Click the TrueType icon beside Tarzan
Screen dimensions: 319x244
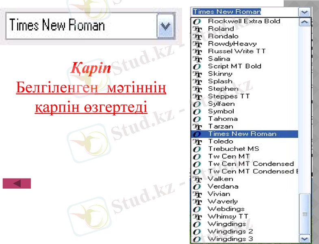[x=197, y=127]
